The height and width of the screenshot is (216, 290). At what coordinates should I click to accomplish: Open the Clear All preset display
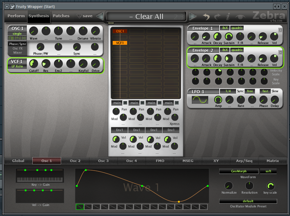(146, 17)
